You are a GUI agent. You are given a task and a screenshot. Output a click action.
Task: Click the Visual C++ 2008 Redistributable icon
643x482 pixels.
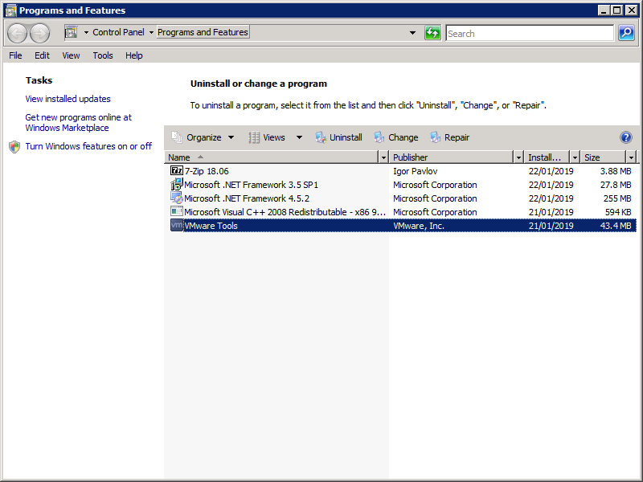[x=176, y=211]
